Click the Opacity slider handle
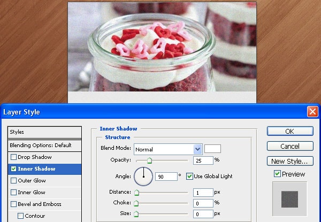321x222 pixels. (149, 160)
